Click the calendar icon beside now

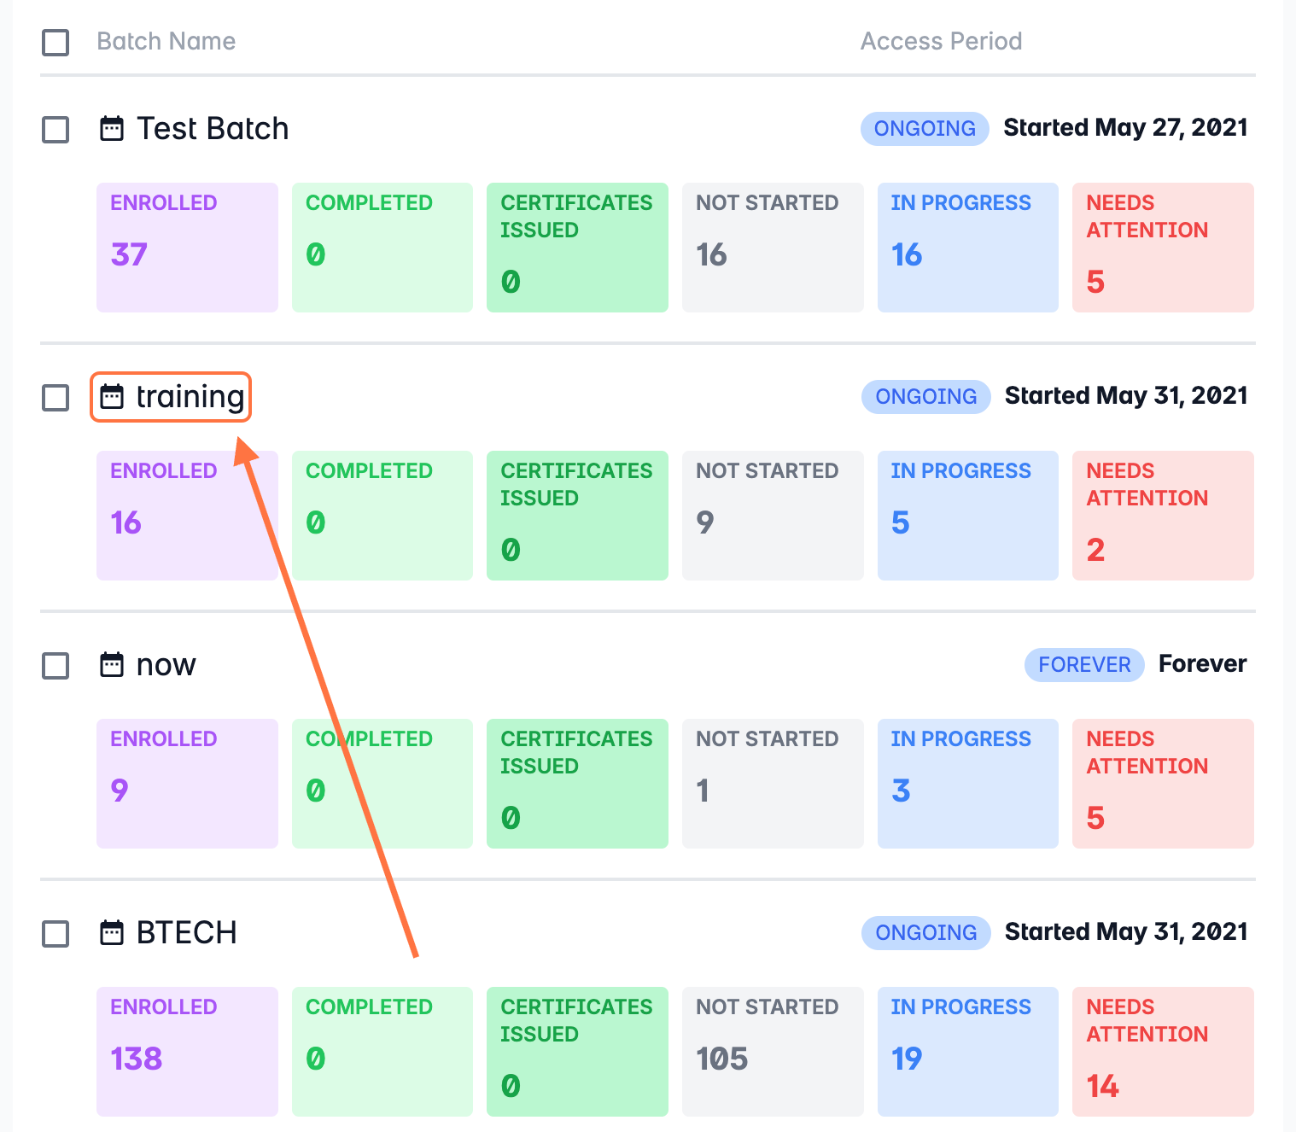[x=112, y=664]
